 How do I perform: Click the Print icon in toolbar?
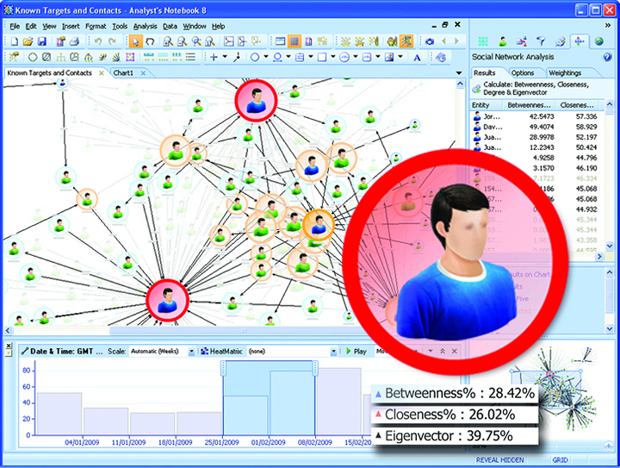(75, 41)
